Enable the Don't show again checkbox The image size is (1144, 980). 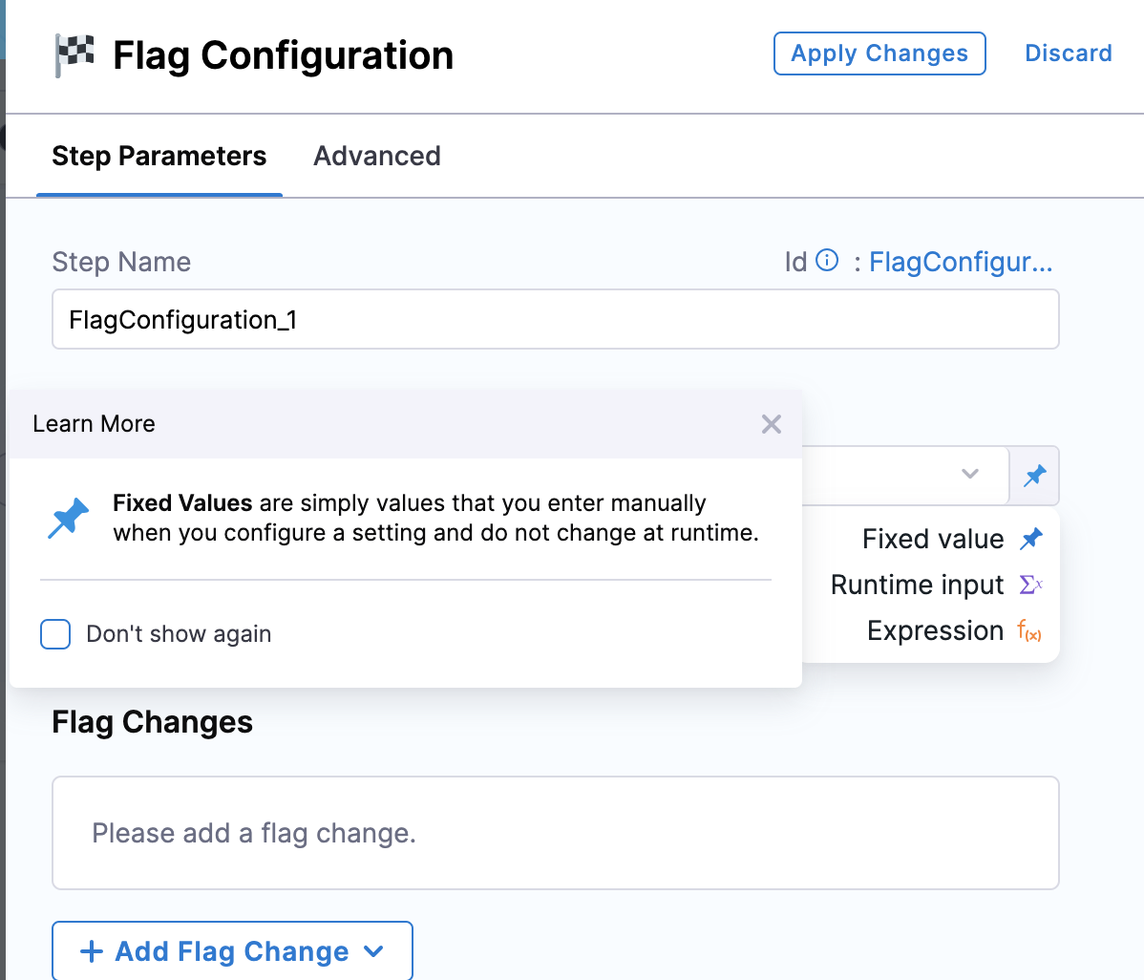point(55,634)
